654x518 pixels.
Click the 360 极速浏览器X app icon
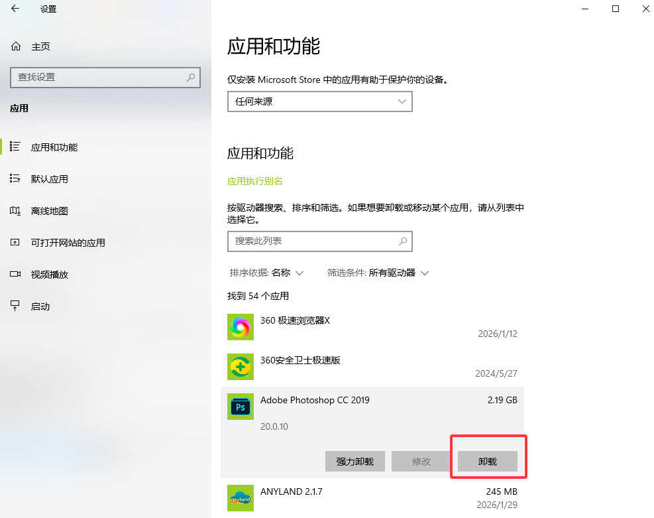pyautogui.click(x=240, y=327)
